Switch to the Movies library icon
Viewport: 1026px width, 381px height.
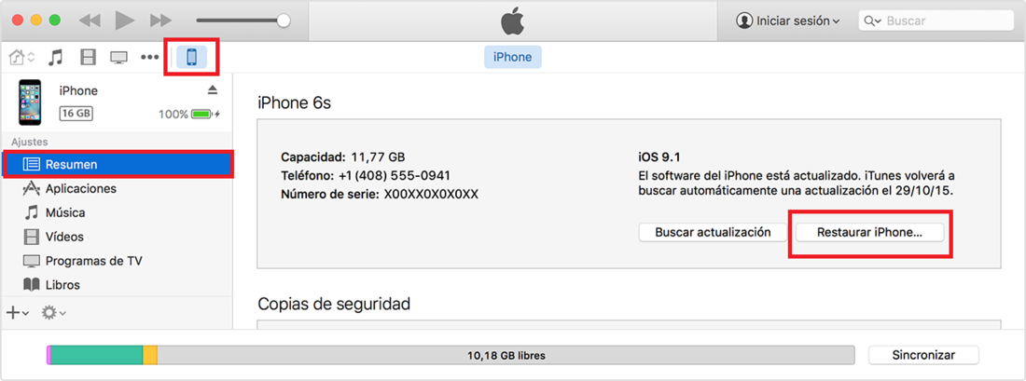pyautogui.click(x=88, y=58)
